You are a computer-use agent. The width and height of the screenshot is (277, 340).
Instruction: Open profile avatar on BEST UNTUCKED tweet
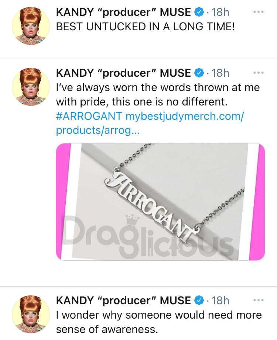click(31, 26)
